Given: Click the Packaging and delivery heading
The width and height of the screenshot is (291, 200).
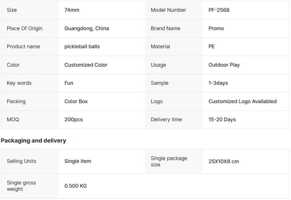Looking at the screenshot, I should click(x=33, y=141).
